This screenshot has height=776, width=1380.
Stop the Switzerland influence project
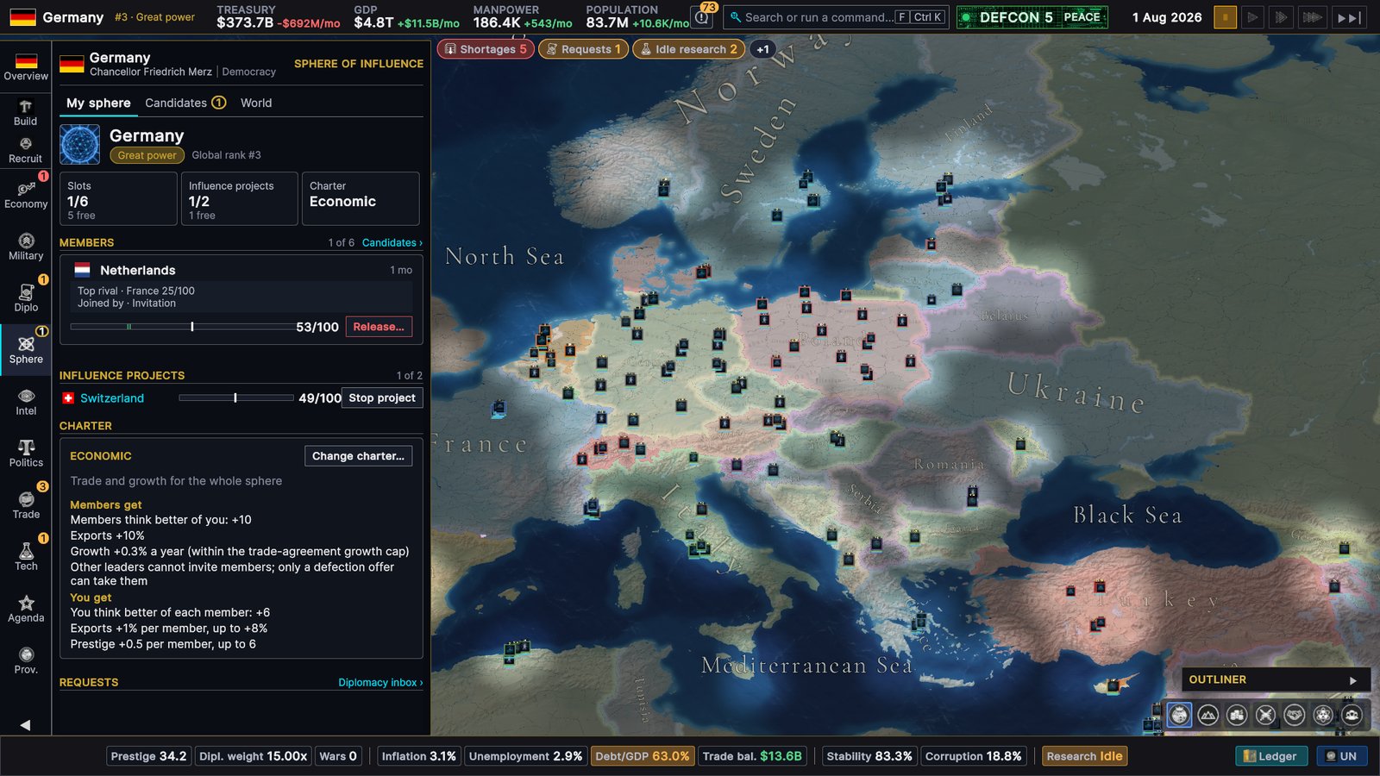[x=382, y=397]
